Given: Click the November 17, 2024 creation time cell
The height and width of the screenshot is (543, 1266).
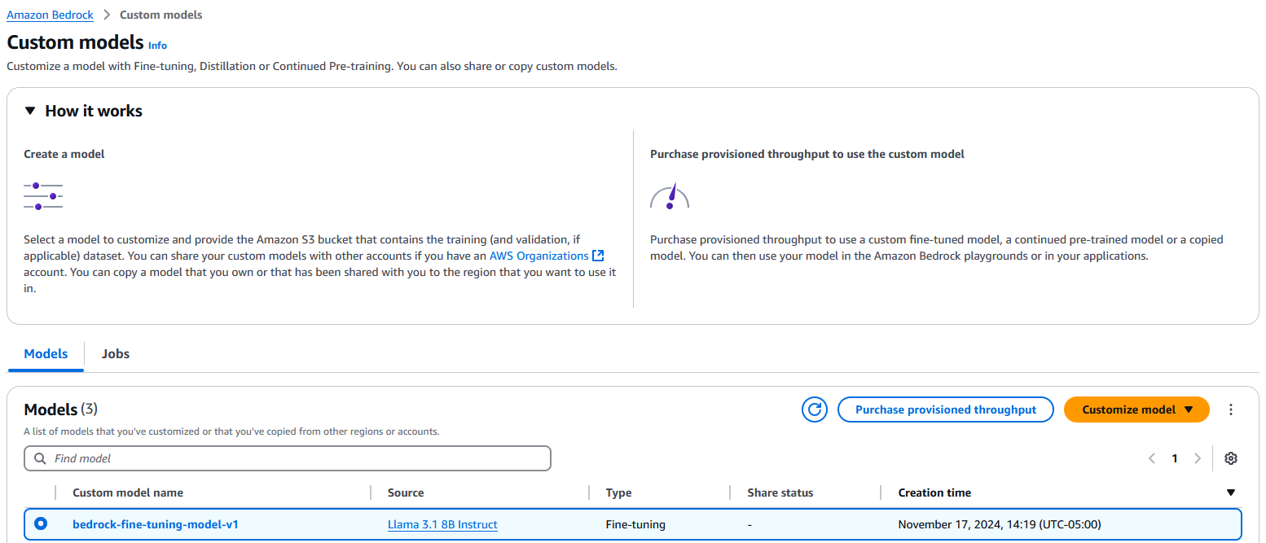Looking at the screenshot, I should coord(1000,524).
